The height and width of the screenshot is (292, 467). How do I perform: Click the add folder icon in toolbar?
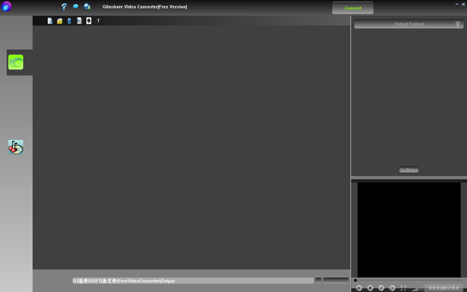click(60, 21)
